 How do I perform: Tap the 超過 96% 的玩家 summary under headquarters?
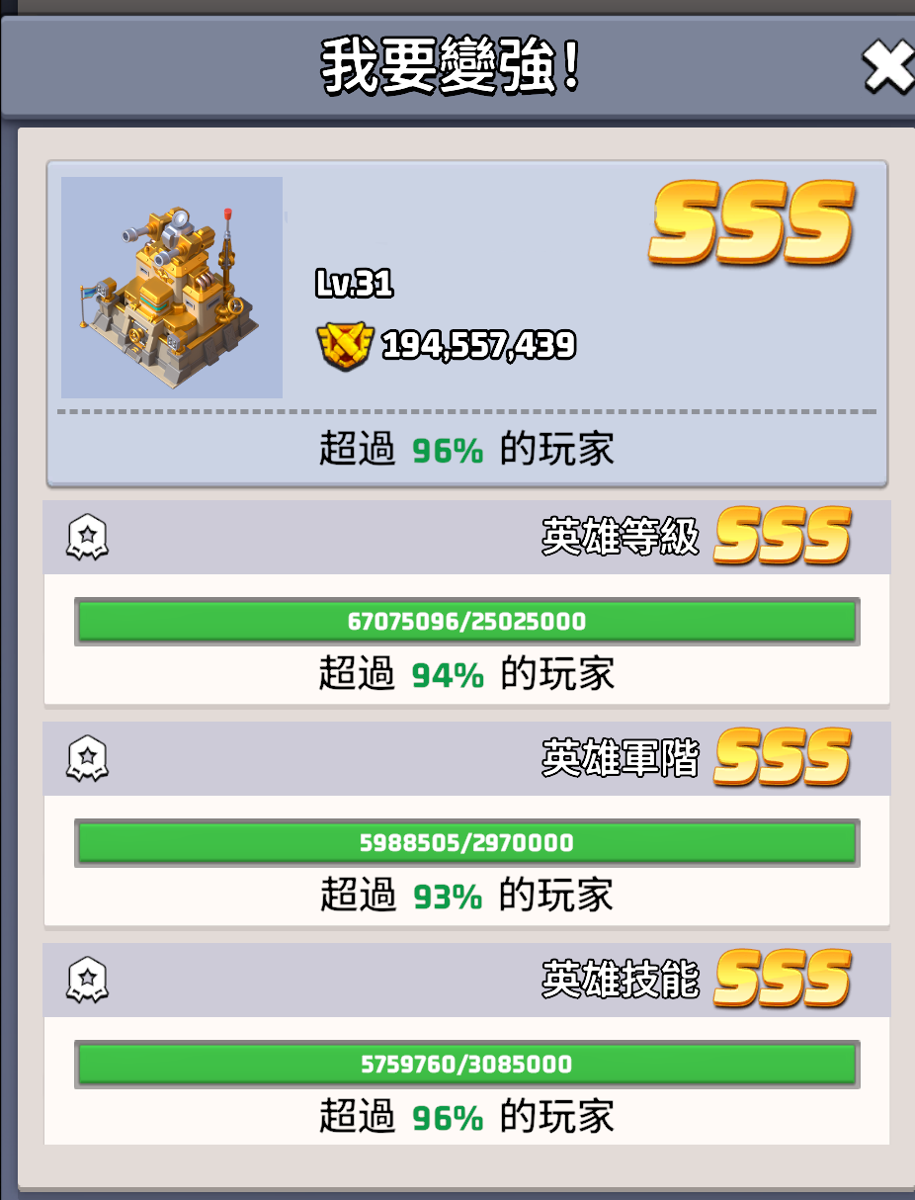(x=466, y=450)
